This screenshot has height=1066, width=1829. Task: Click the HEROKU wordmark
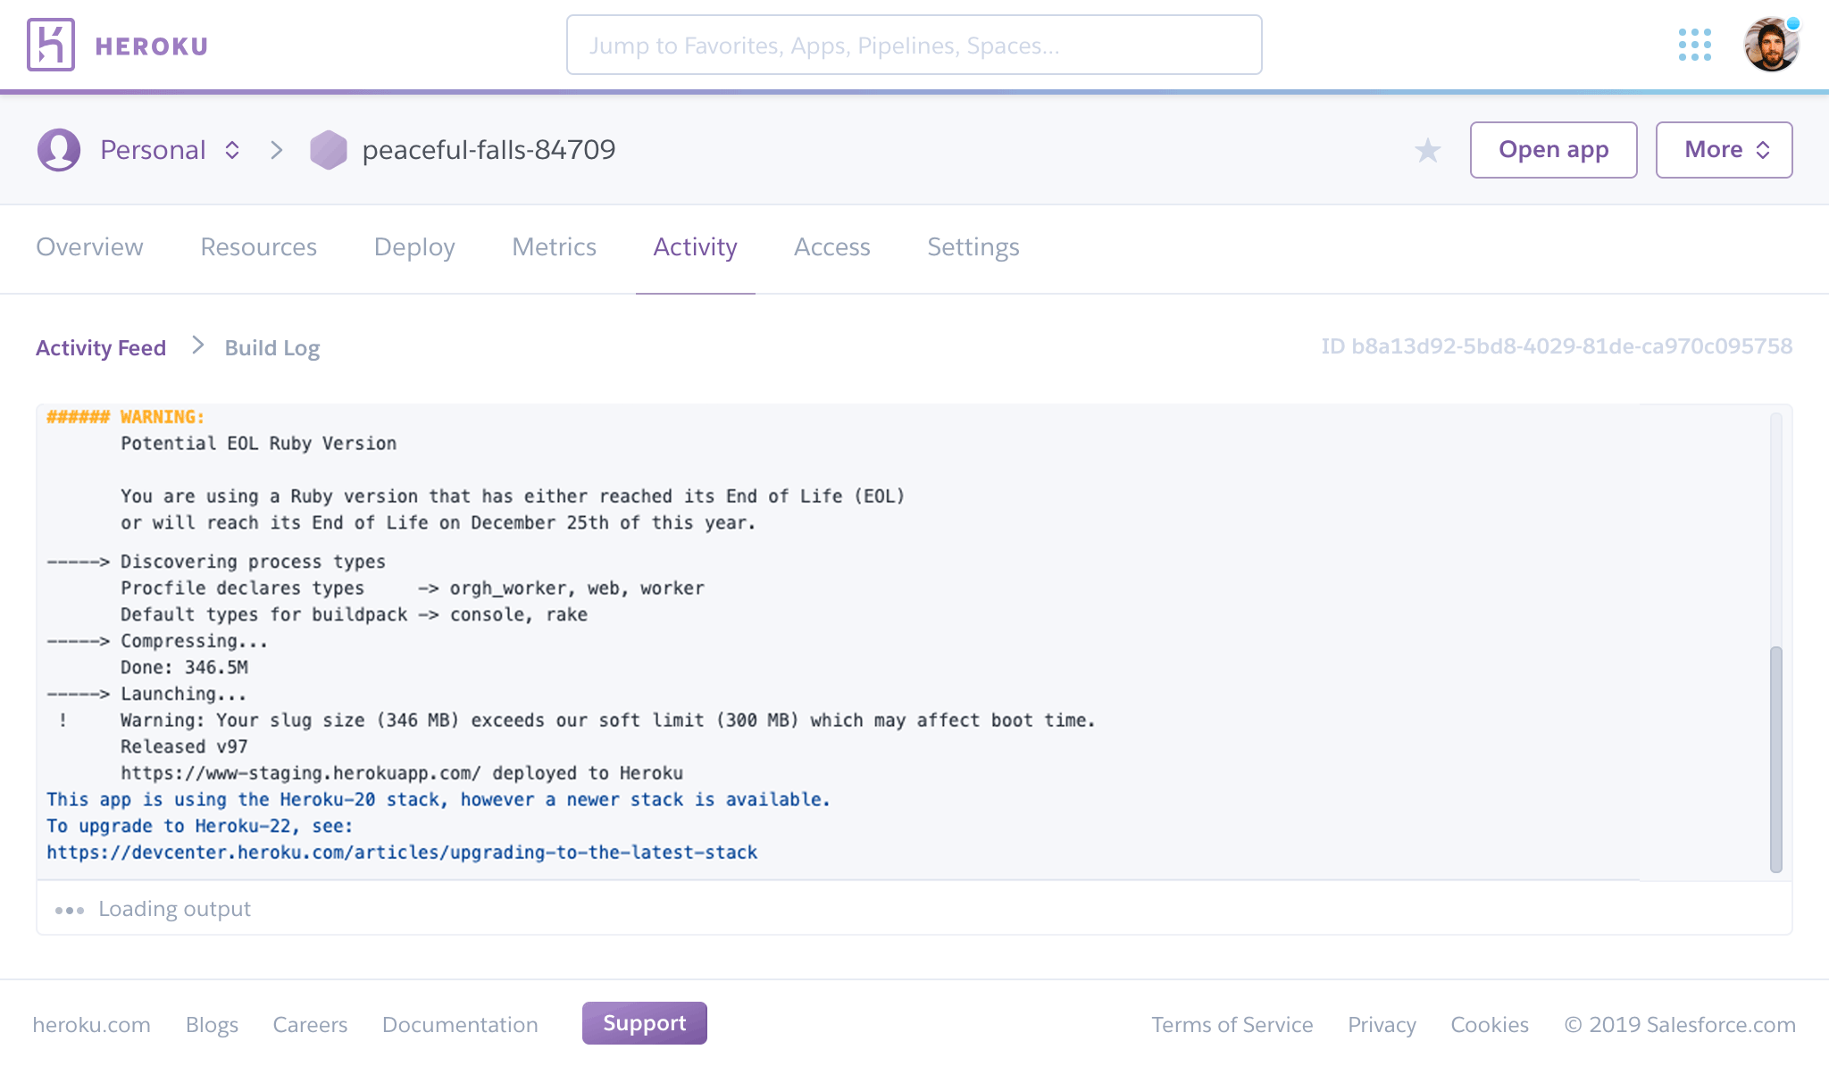tap(152, 46)
